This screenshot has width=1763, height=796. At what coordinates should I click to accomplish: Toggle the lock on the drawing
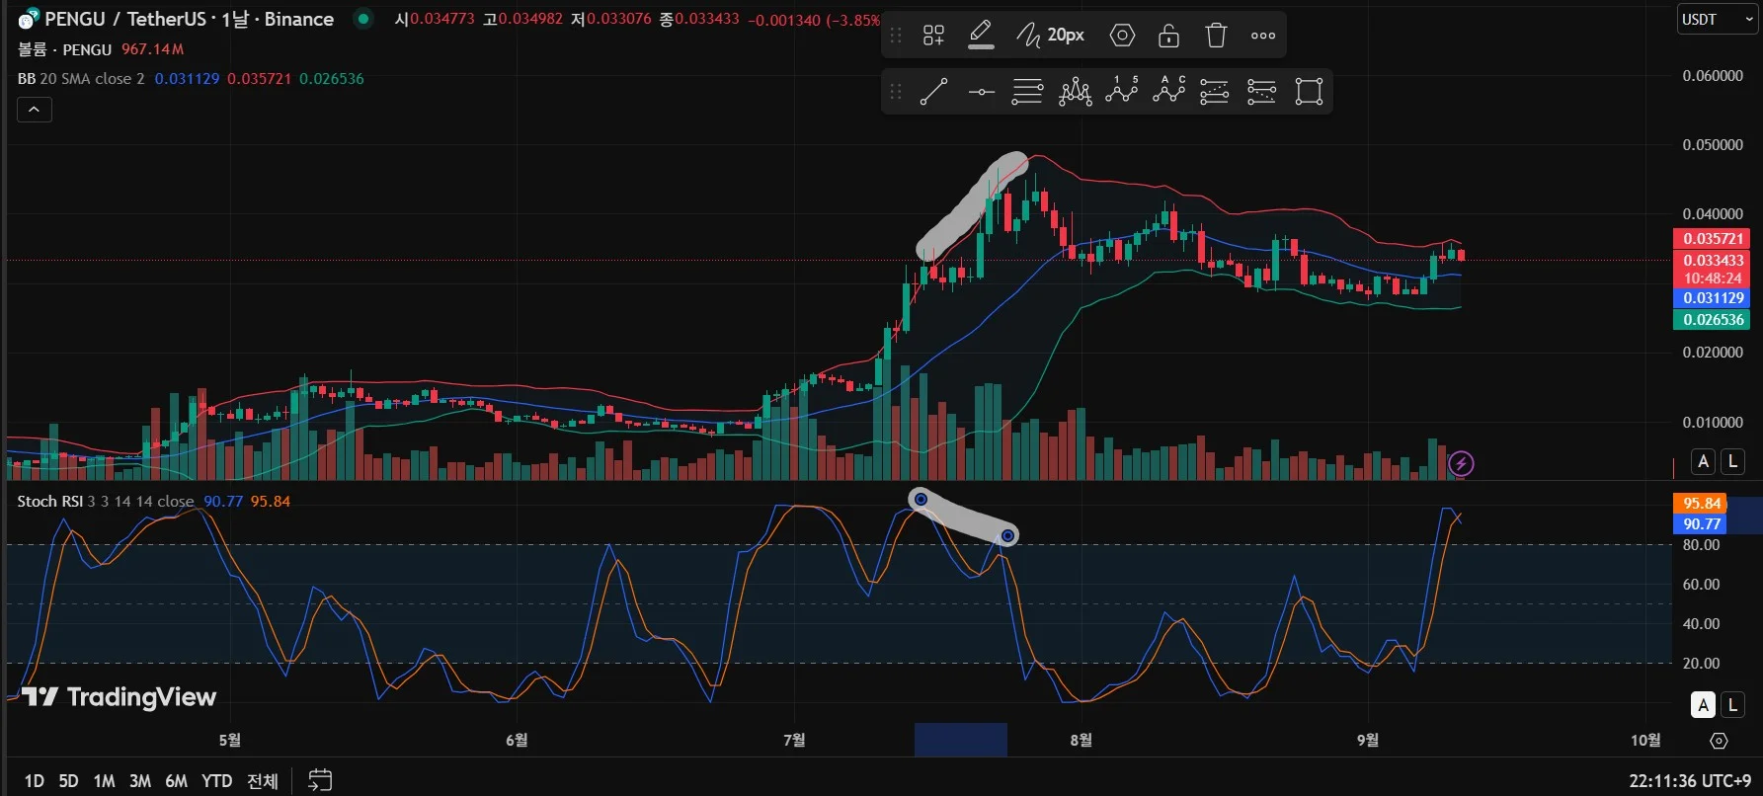[1168, 36]
